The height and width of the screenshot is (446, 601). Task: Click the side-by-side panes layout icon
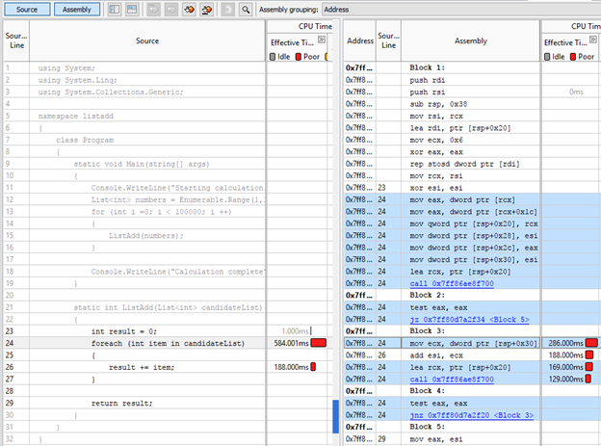115,9
